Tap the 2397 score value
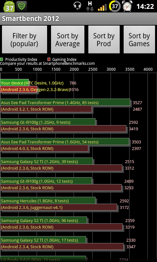157x262 pixels. [x=136, y=149]
